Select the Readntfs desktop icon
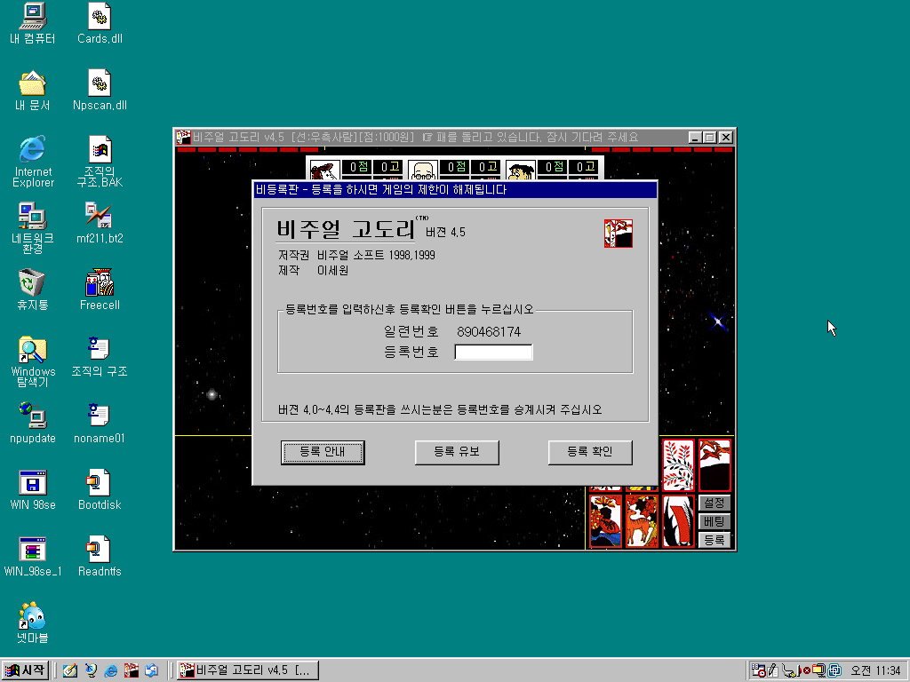Image resolution: width=910 pixels, height=682 pixels. [100, 557]
